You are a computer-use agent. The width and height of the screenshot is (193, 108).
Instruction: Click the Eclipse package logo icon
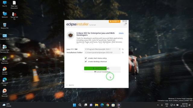(71, 35)
